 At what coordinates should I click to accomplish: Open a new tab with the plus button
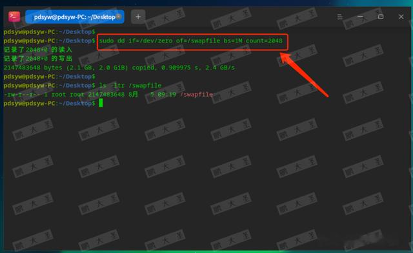[138, 17]
